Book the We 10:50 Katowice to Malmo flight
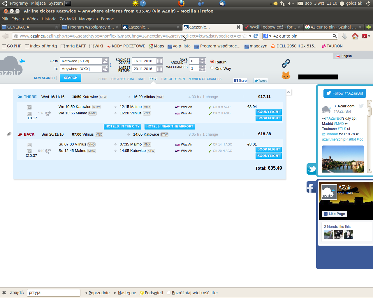Image resolution: width=373 pixels, height=298 pixels. tap(269, 112)
